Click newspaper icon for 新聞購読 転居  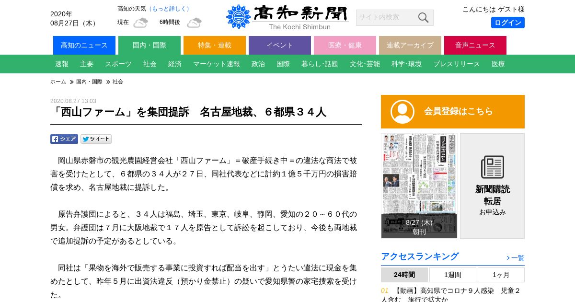492,167
